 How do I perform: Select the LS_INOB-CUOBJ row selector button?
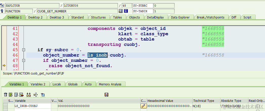[x=5, y=106]
